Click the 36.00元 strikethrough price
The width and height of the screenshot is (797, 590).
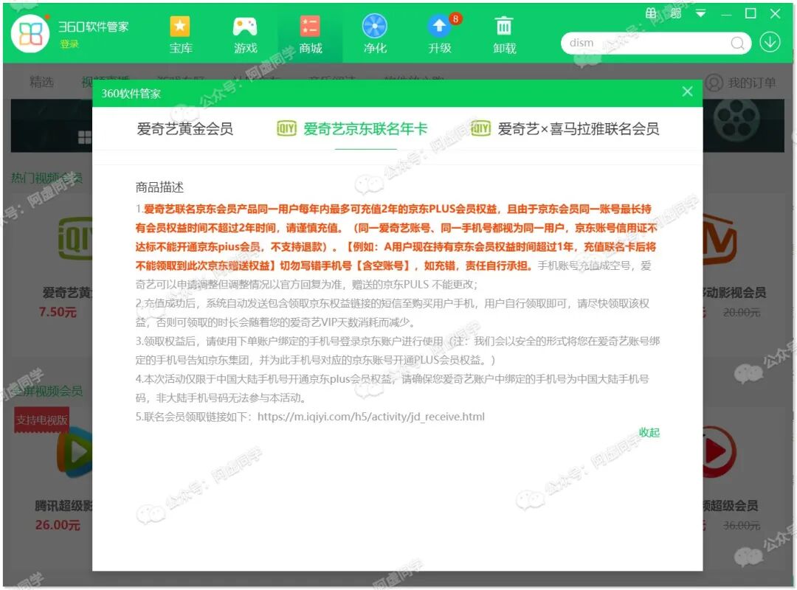742,525
